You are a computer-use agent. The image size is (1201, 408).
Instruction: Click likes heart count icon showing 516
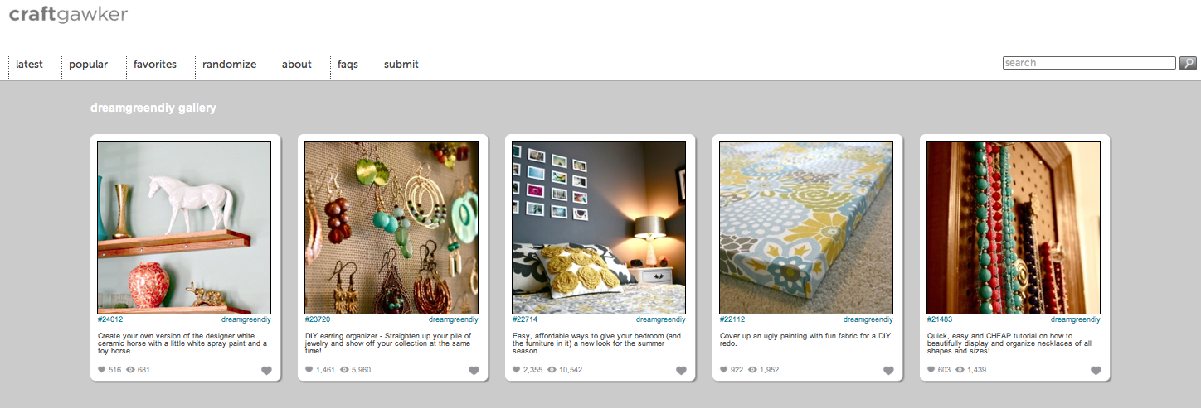point(102,370)
